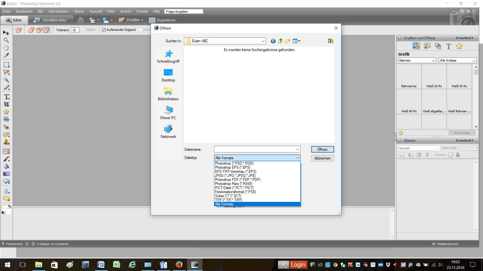Collapse the Ebenen palette
The image size is (483, 271).
tap(400, 141)
